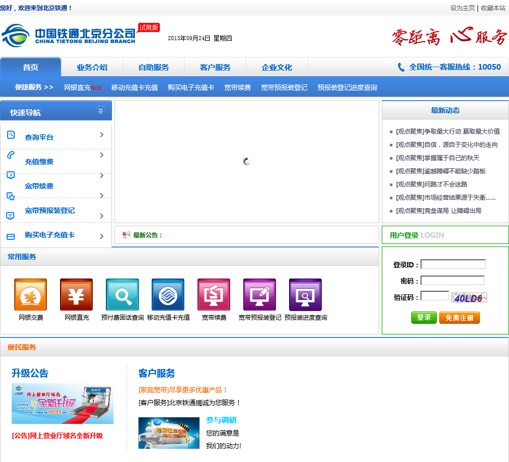Click 预报装登记进度查询 link

pyautogui.click(x=347, y=87)
